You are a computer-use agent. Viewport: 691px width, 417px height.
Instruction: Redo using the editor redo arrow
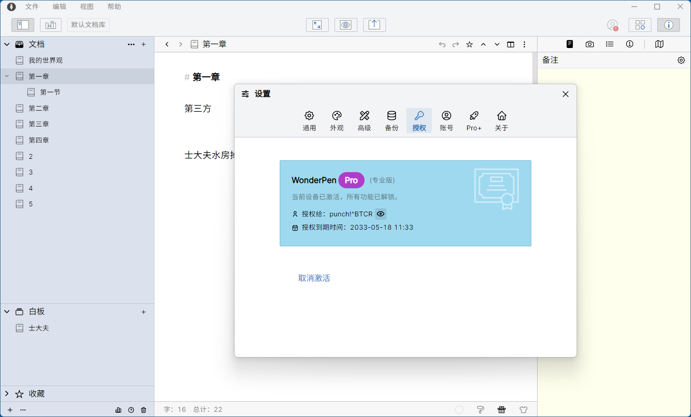(456, 44)
